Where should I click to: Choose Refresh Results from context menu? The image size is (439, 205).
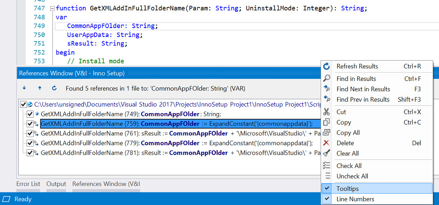[x=377, y=66]
